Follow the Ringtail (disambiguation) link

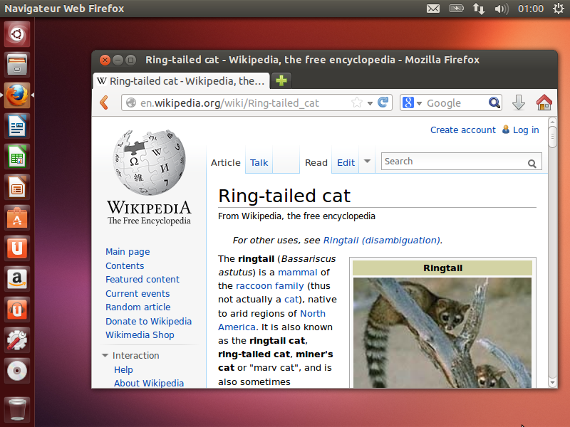point(382,241)
